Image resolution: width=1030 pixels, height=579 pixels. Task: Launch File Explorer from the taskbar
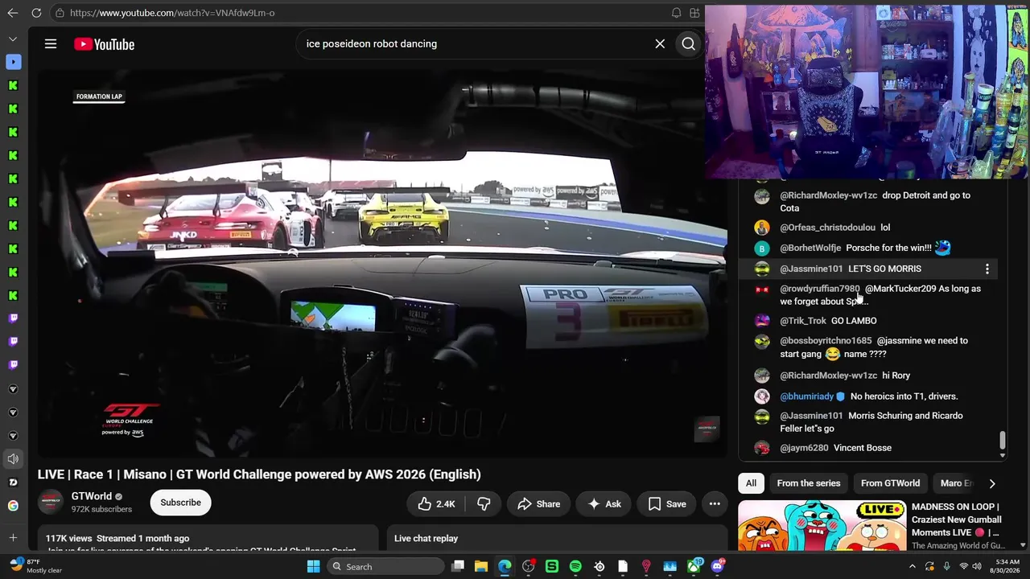tap(481, 567)
